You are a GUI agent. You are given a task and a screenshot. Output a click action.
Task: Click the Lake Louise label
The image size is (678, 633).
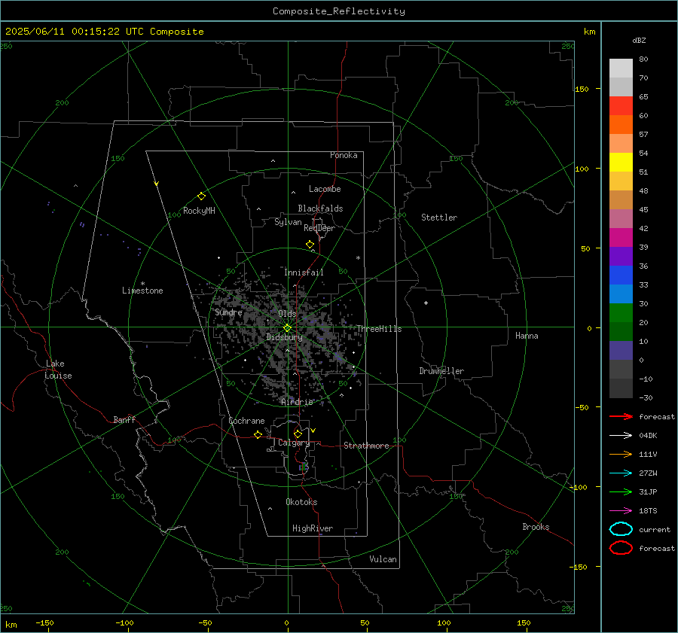pos(58,370)
